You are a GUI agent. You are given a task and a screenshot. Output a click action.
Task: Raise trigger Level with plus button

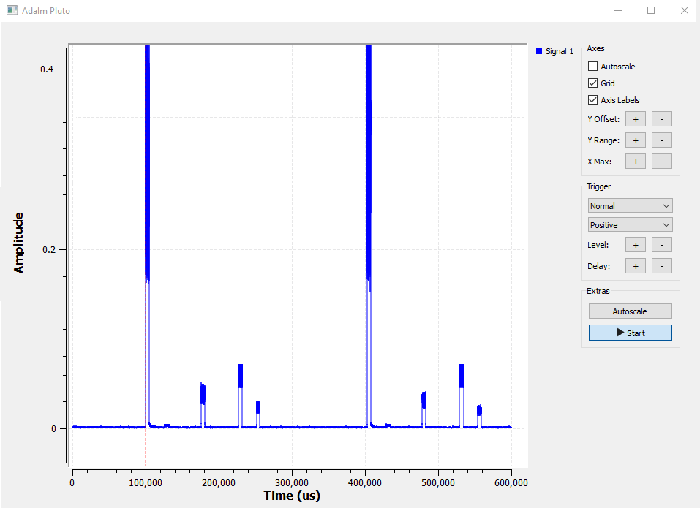[635, 245]
